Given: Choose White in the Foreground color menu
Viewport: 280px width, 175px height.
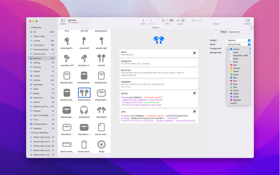Looking at the screenshot, I should (238, 59).
